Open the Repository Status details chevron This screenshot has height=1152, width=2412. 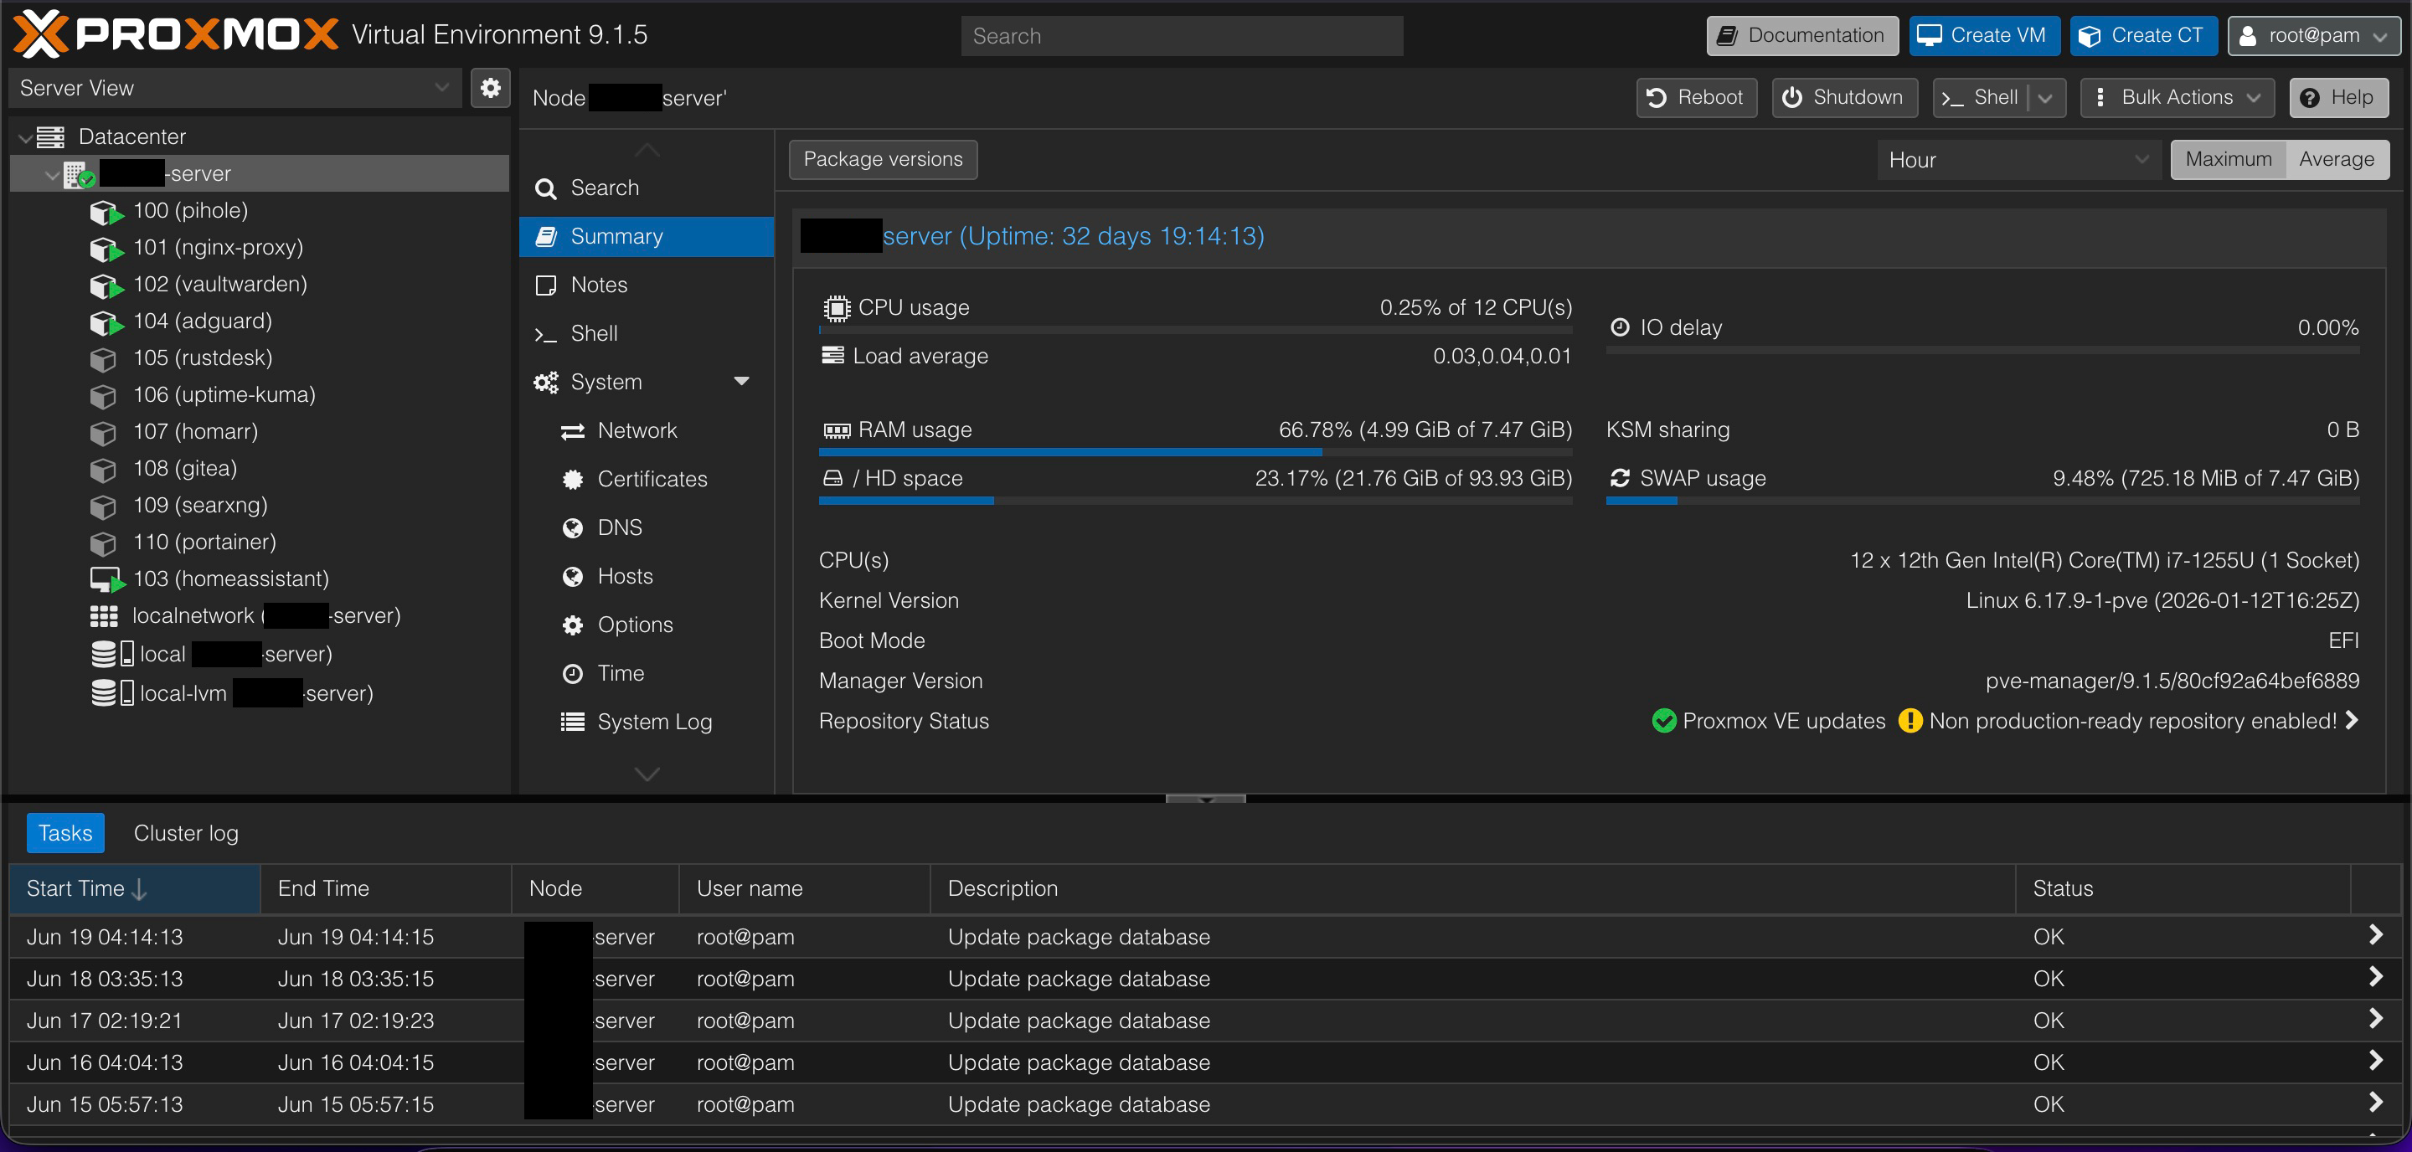(x=2351, y=721)
